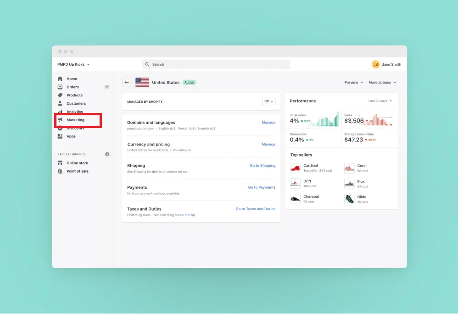The image size is (458, 314).
Task: Open the Managed by Shopify Off dropdown
Action: coord(268,101)
